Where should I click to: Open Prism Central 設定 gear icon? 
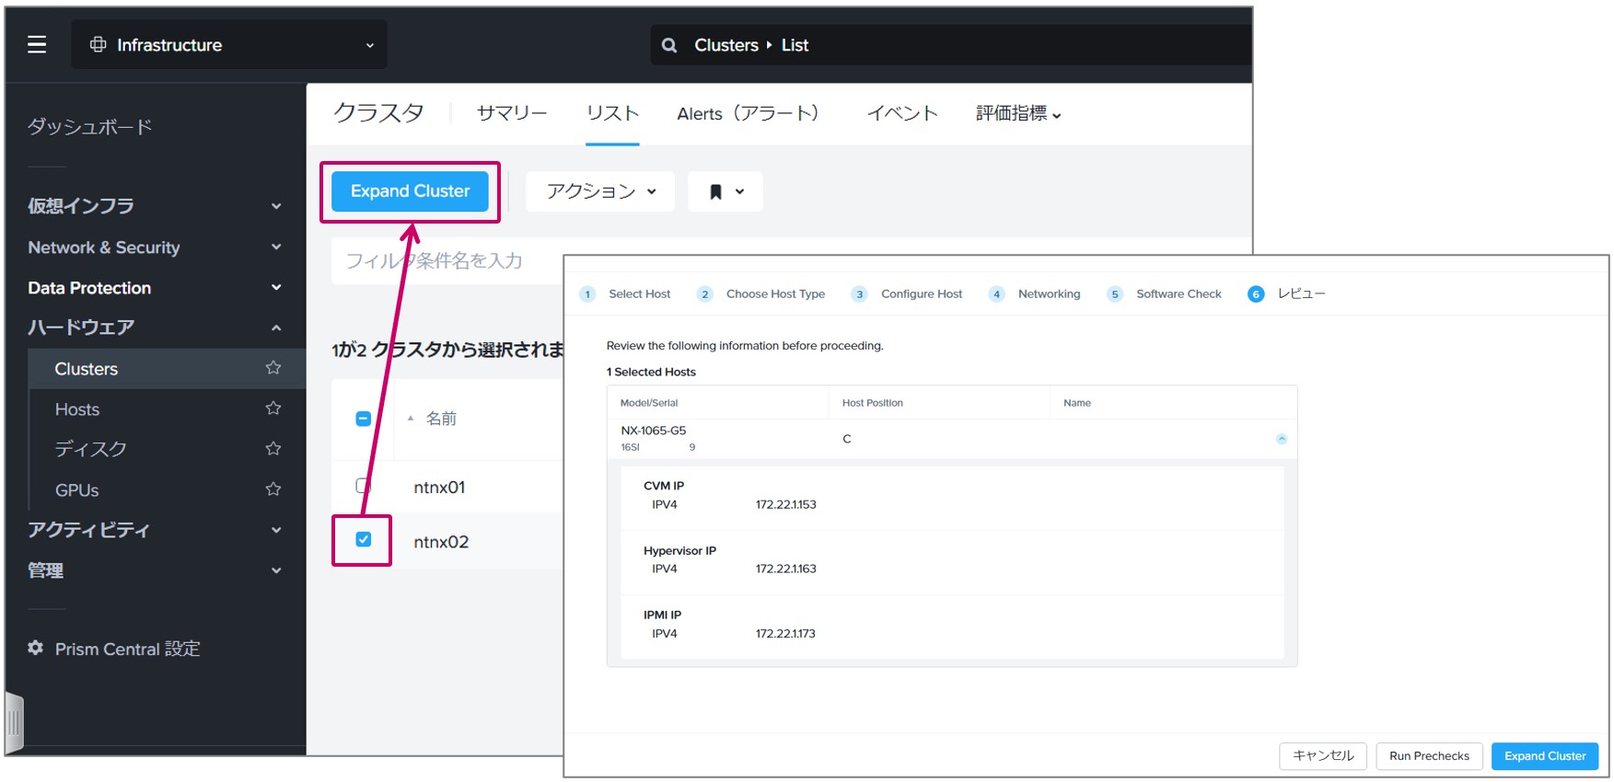[x=36, y=648]
